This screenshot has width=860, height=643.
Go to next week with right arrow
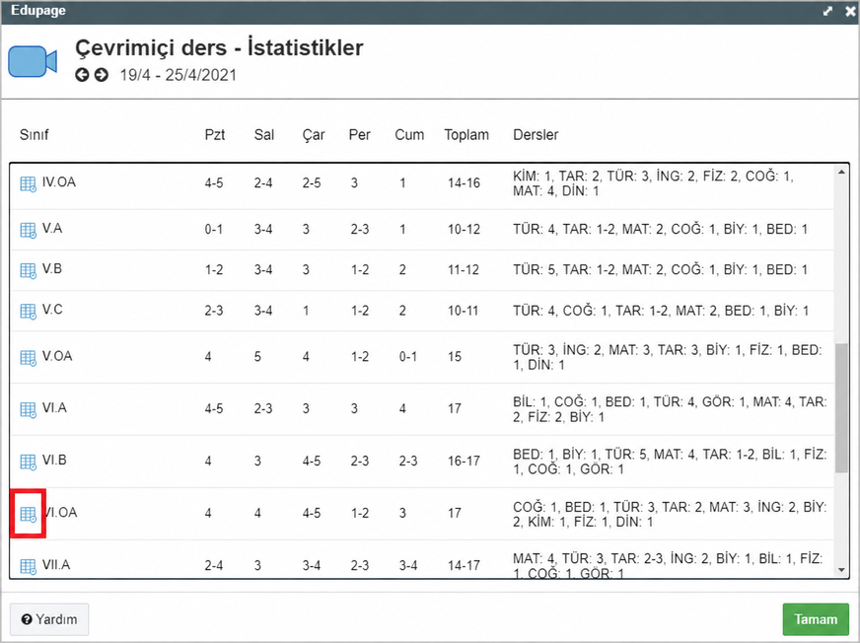point(102,75)
